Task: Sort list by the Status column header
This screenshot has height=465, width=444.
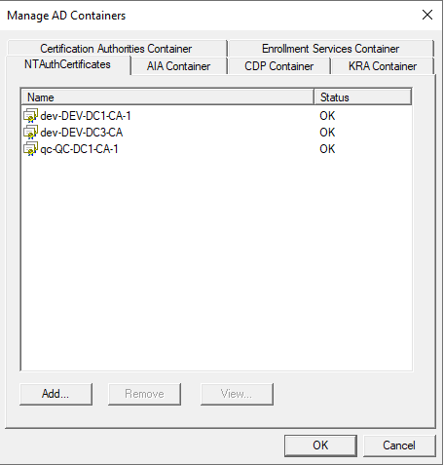Action: click(363, 97)
